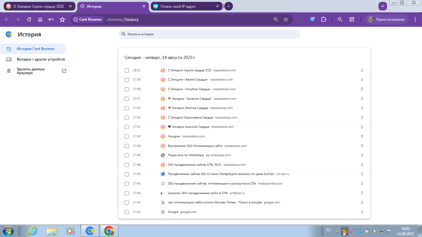Open actions menu for 18:01 Серое сердце entry
422x237 pixels.
click(x=362, y=70)
